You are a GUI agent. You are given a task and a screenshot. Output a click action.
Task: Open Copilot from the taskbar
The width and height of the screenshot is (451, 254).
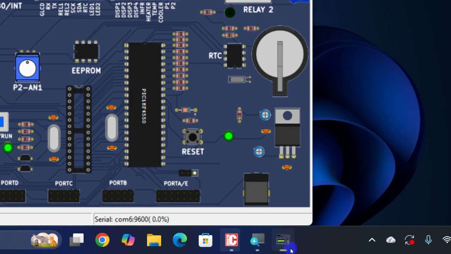(x=128, y=241)
